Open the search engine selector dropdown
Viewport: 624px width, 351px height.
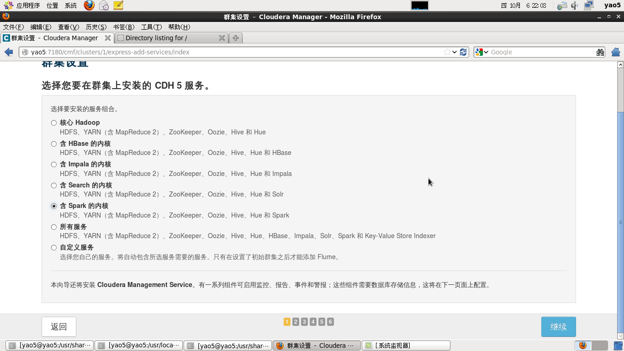click(481, 52)
